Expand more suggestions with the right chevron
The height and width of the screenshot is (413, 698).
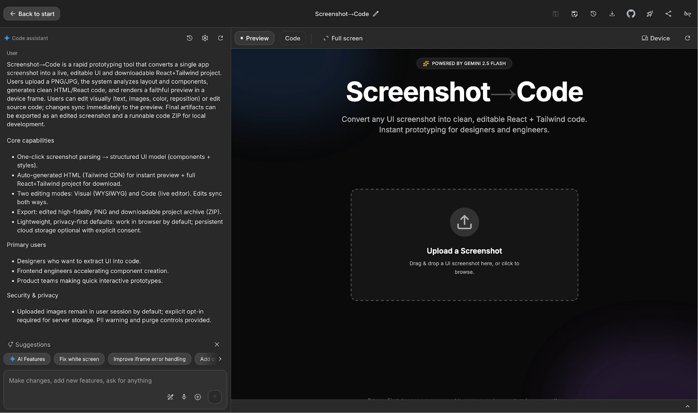220,359
